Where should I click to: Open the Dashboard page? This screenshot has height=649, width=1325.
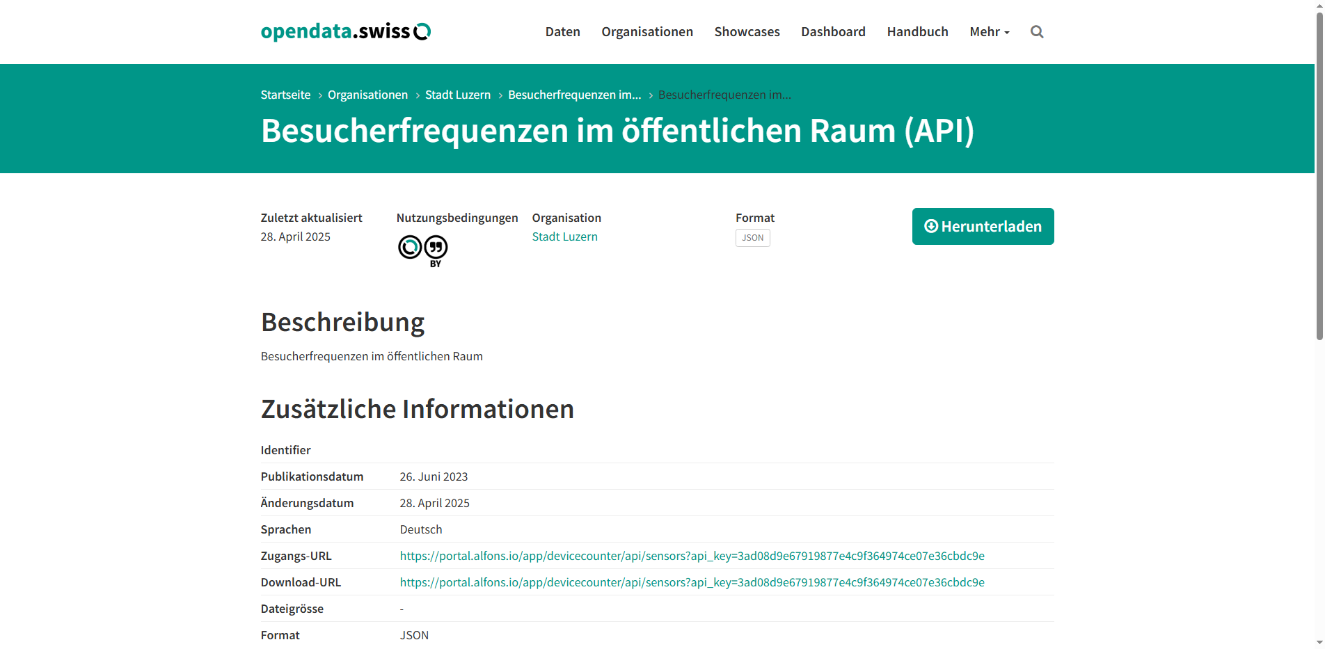832,32
